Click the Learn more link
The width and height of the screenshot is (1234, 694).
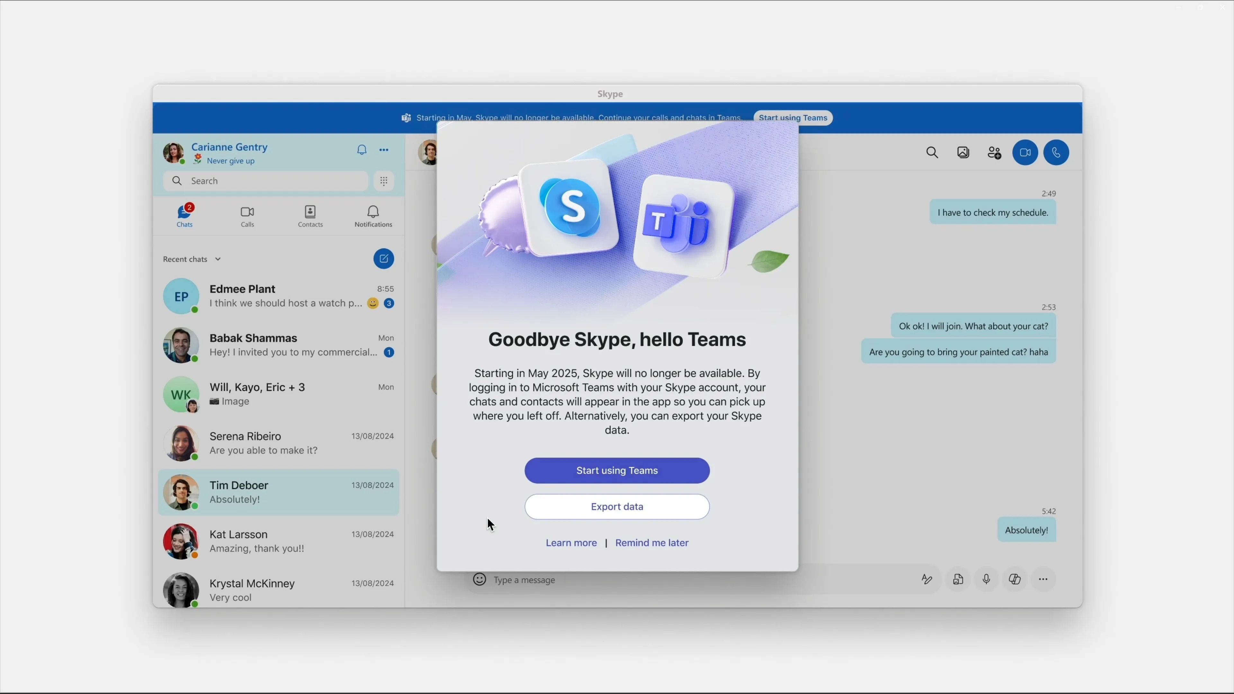tap(571, 543)
